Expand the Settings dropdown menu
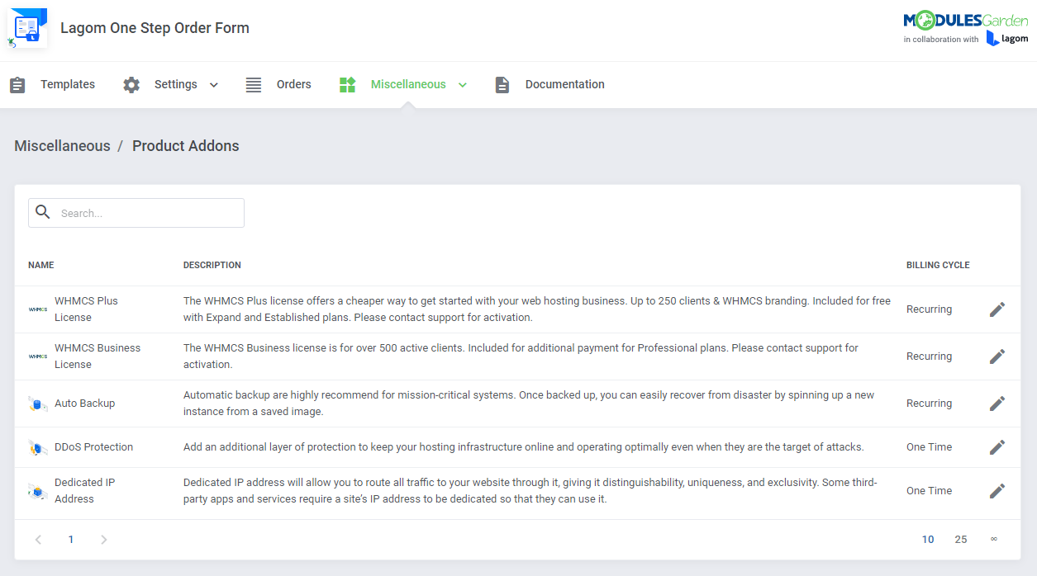The width and height of the screenshot is (1037, 576). coord(214,84)
